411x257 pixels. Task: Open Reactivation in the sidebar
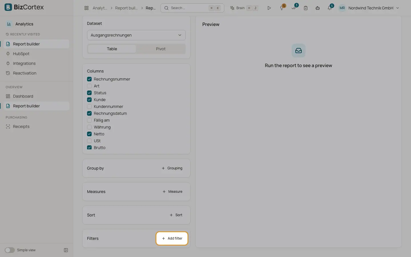point(37,73)
